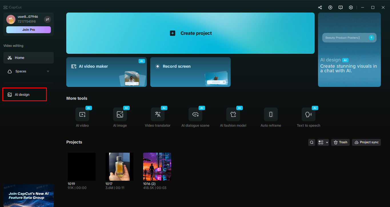Screen dimensions: 390x207
Task: Open the AI dialogue scene tool
Action: (x=195, y=114)
